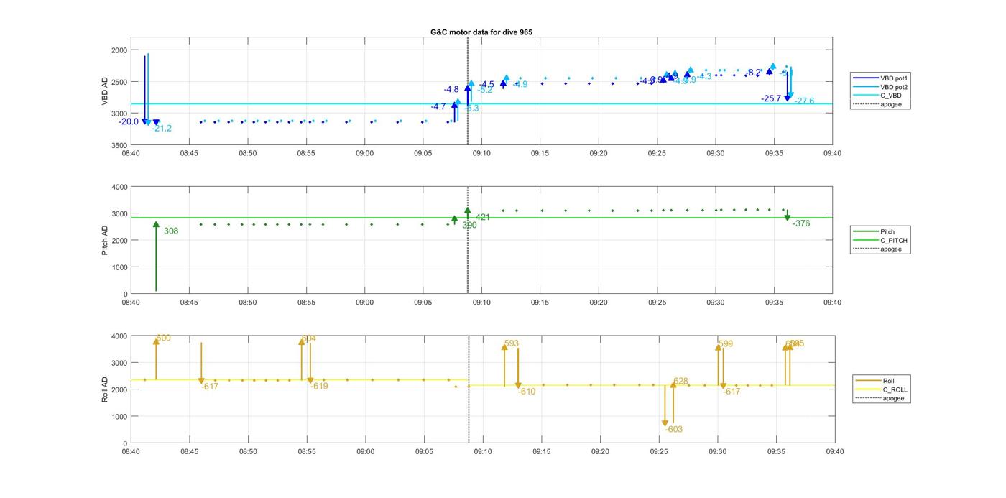Click the horizontal cyan C_VBD line
Viewport: 1006px width, 498px height.
pyautogui.click(x=481, y=103)
